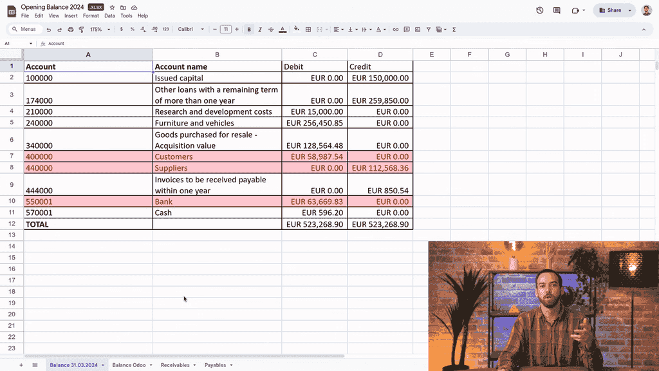Toggle italic formatting
659x371 pixels.
tap(260, 30)
